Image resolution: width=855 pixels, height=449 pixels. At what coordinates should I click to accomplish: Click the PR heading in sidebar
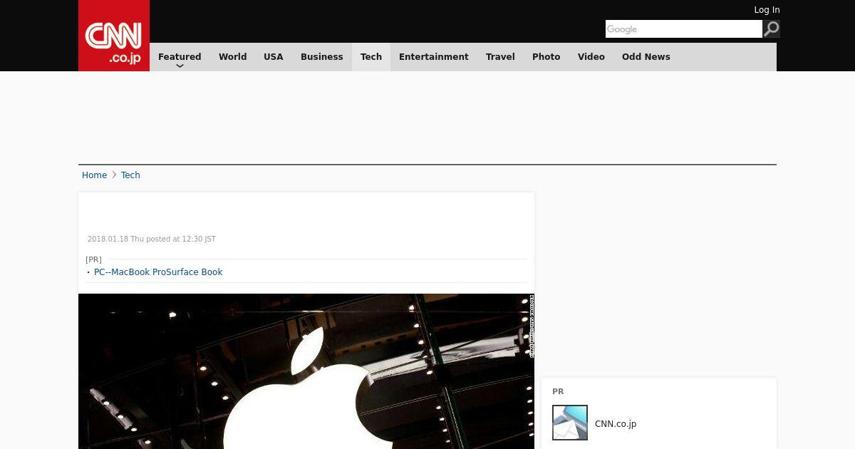pos(558,392)
